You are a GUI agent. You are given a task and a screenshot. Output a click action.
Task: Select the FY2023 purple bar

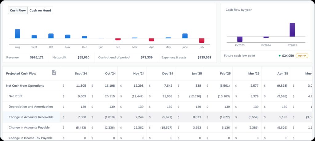(240, 39)
